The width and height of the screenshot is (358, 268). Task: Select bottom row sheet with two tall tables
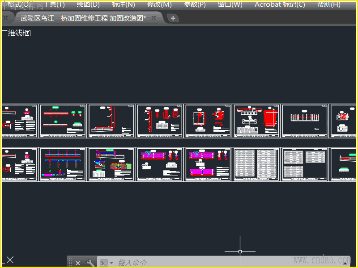click(x=256, y=164)
